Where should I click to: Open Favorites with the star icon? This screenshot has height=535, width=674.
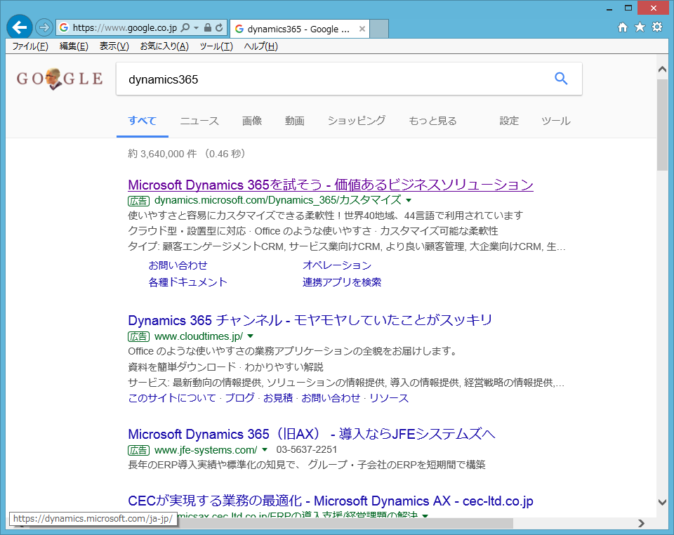640,27
